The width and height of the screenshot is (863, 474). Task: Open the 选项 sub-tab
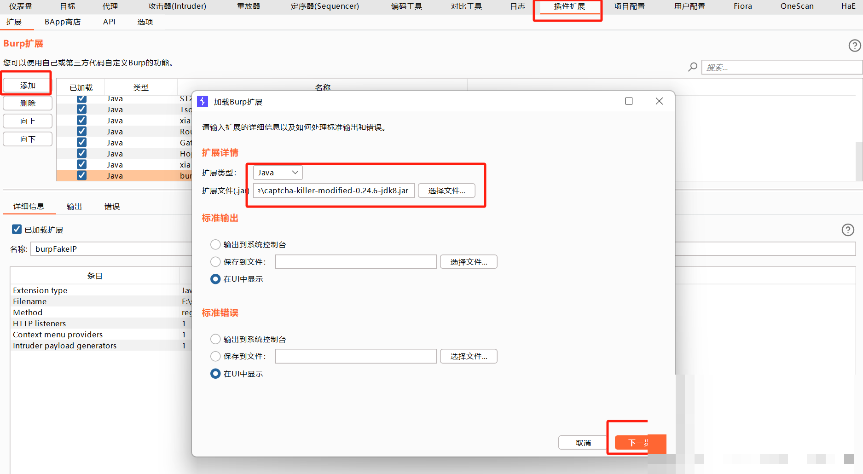pyautogui.click(x=145, y=22)
